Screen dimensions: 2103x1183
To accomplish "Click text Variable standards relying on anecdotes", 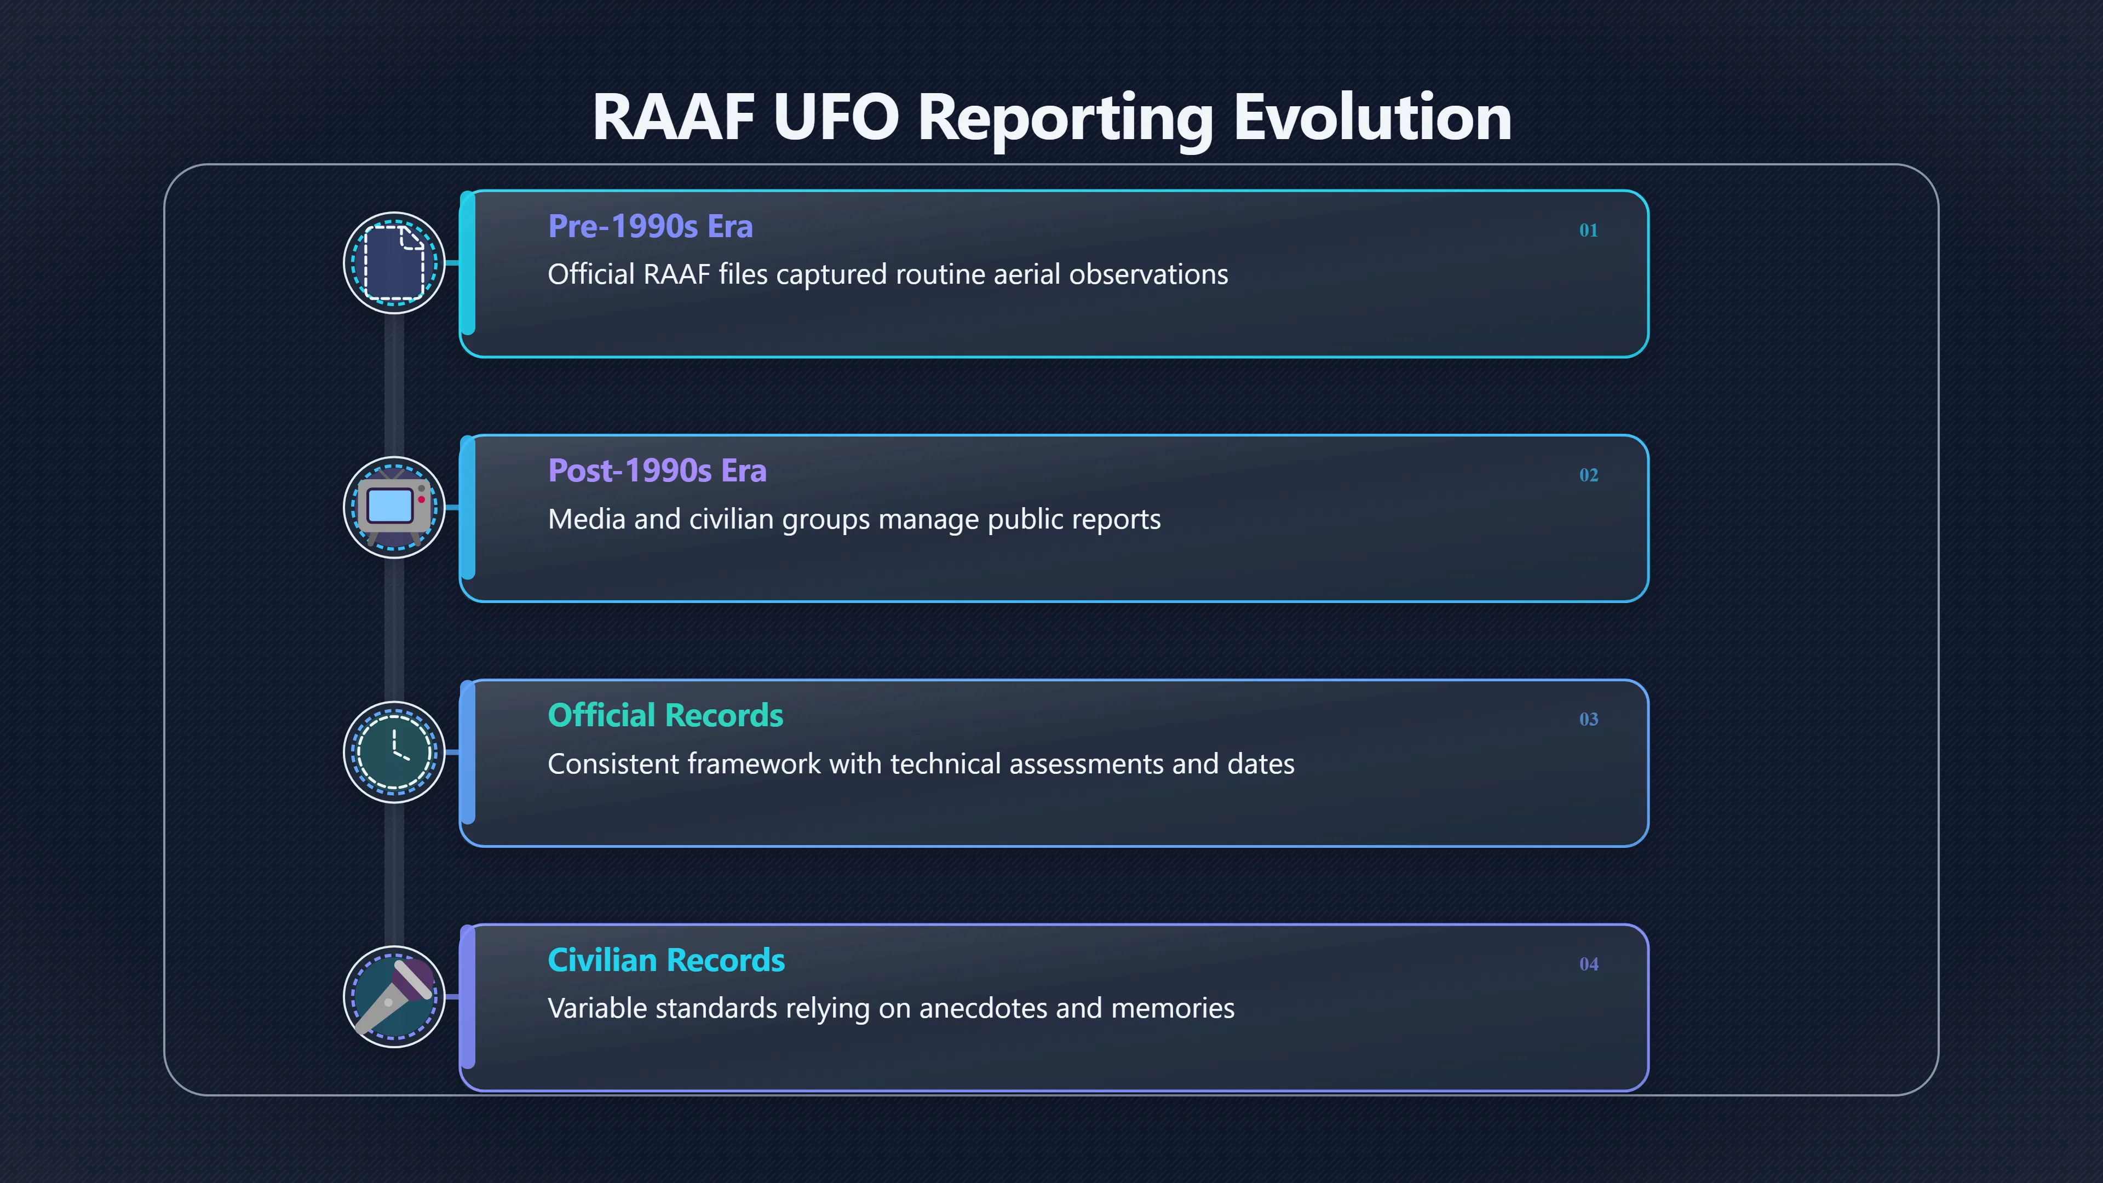I will (890, 1008).
